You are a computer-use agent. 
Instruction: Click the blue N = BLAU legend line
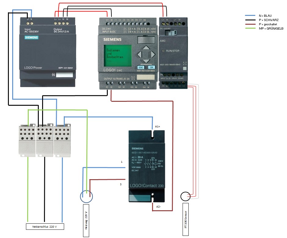[x=251, y=16]
